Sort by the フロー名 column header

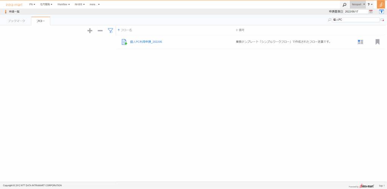coord(125,30)
